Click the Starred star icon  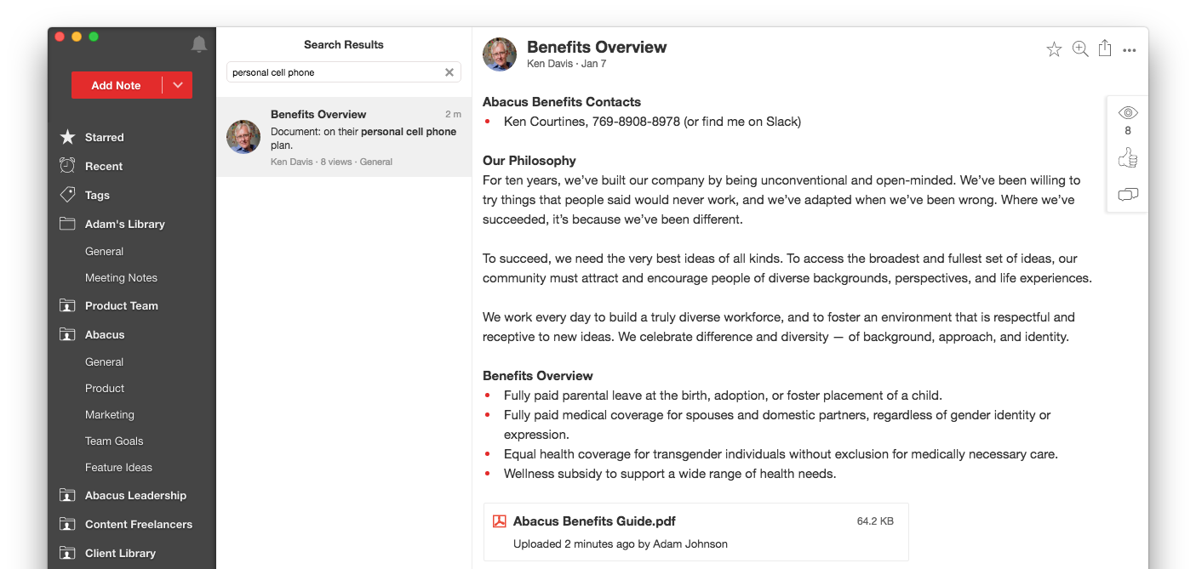[67, 137]
